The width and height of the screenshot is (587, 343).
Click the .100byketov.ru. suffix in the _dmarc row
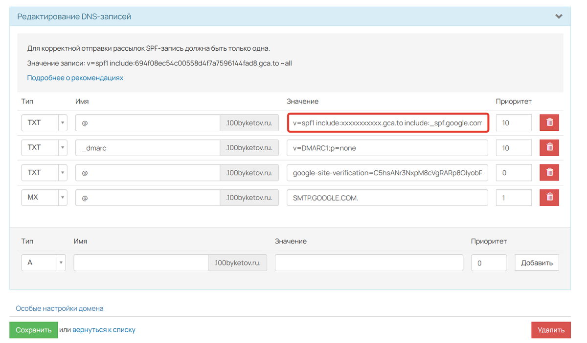pos(249,147)
